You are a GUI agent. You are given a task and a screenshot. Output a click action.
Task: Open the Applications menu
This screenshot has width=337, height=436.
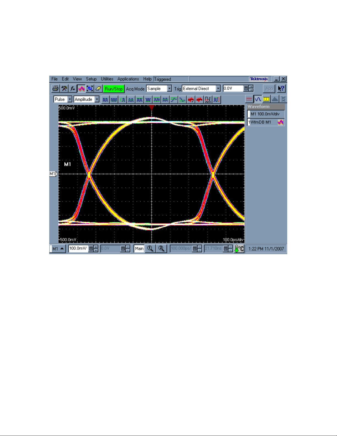[128, 79]
